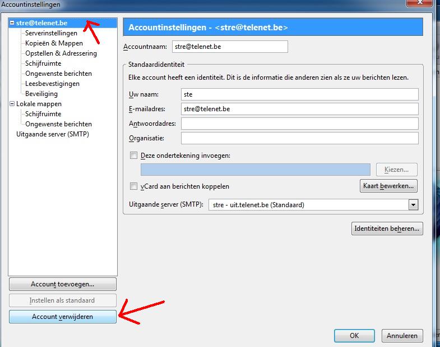Click the Organisatie input field

[300, 138]
